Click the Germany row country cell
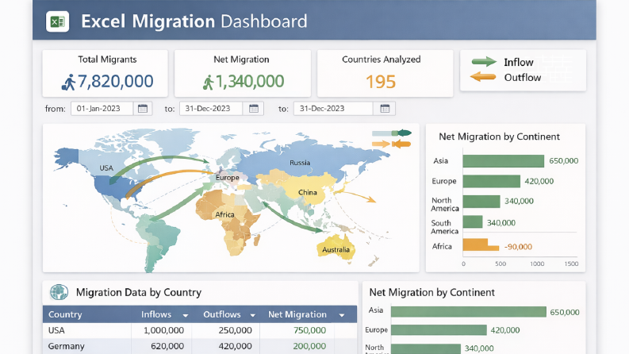 tap(87, 346)
